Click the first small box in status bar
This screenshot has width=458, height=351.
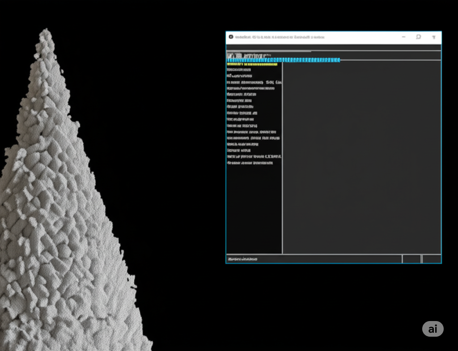coord(411,259)
